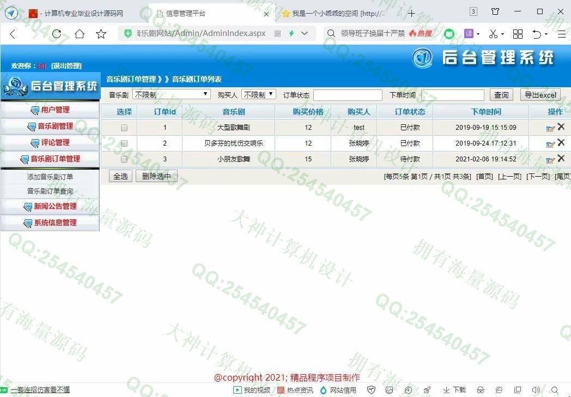Click the green security shield icon
Image resolution: width=571 pixels, height=397 pixels.
tap(128, 34)
